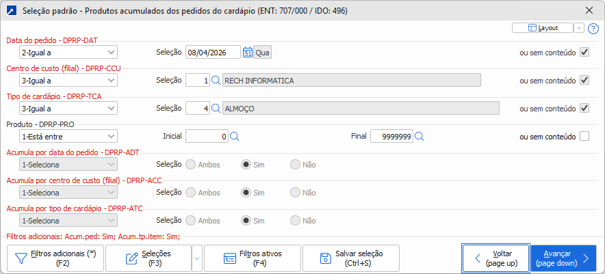Image resolution: width=605 pixels, height=274 pixels.
Task: Uncheck 'ou sem conteúdo' for Tipo de cardápio
Action: pos(584,108)
